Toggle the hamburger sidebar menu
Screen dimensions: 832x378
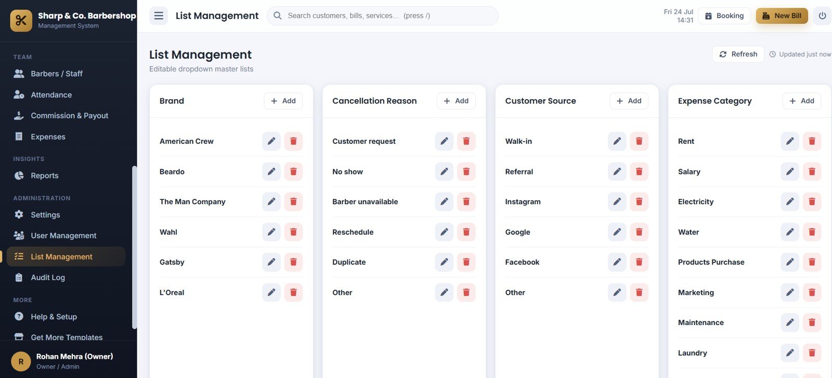click(159, 16)
